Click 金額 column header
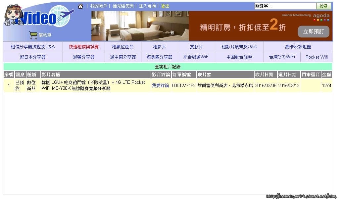The width and height of the screenshot is (343, 203). pos(326,75)
